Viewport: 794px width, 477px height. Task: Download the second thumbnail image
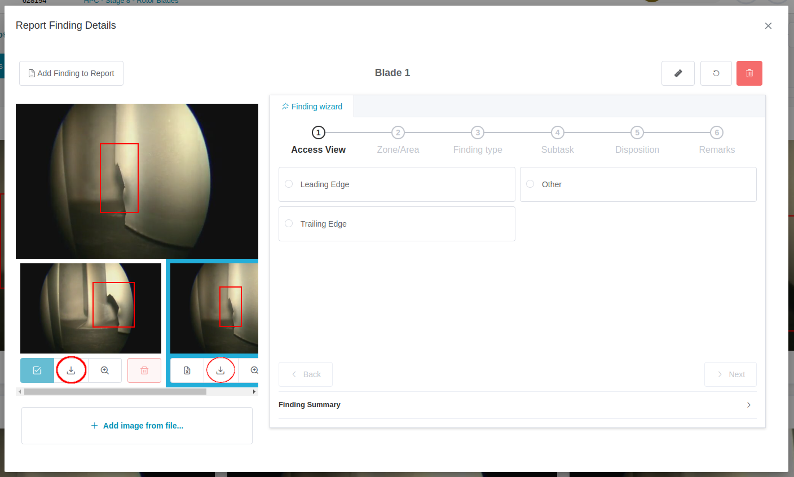pyautogui.click(x=220, y=370)
